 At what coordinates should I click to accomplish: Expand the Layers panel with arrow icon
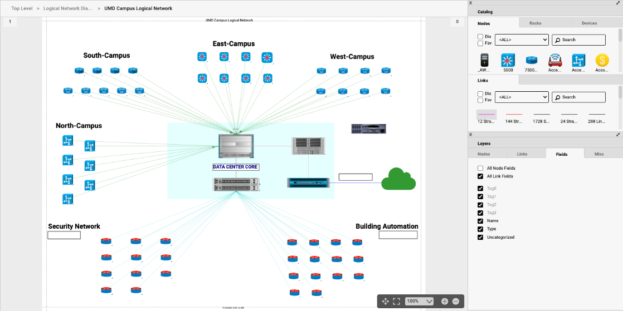click(618, 135)
